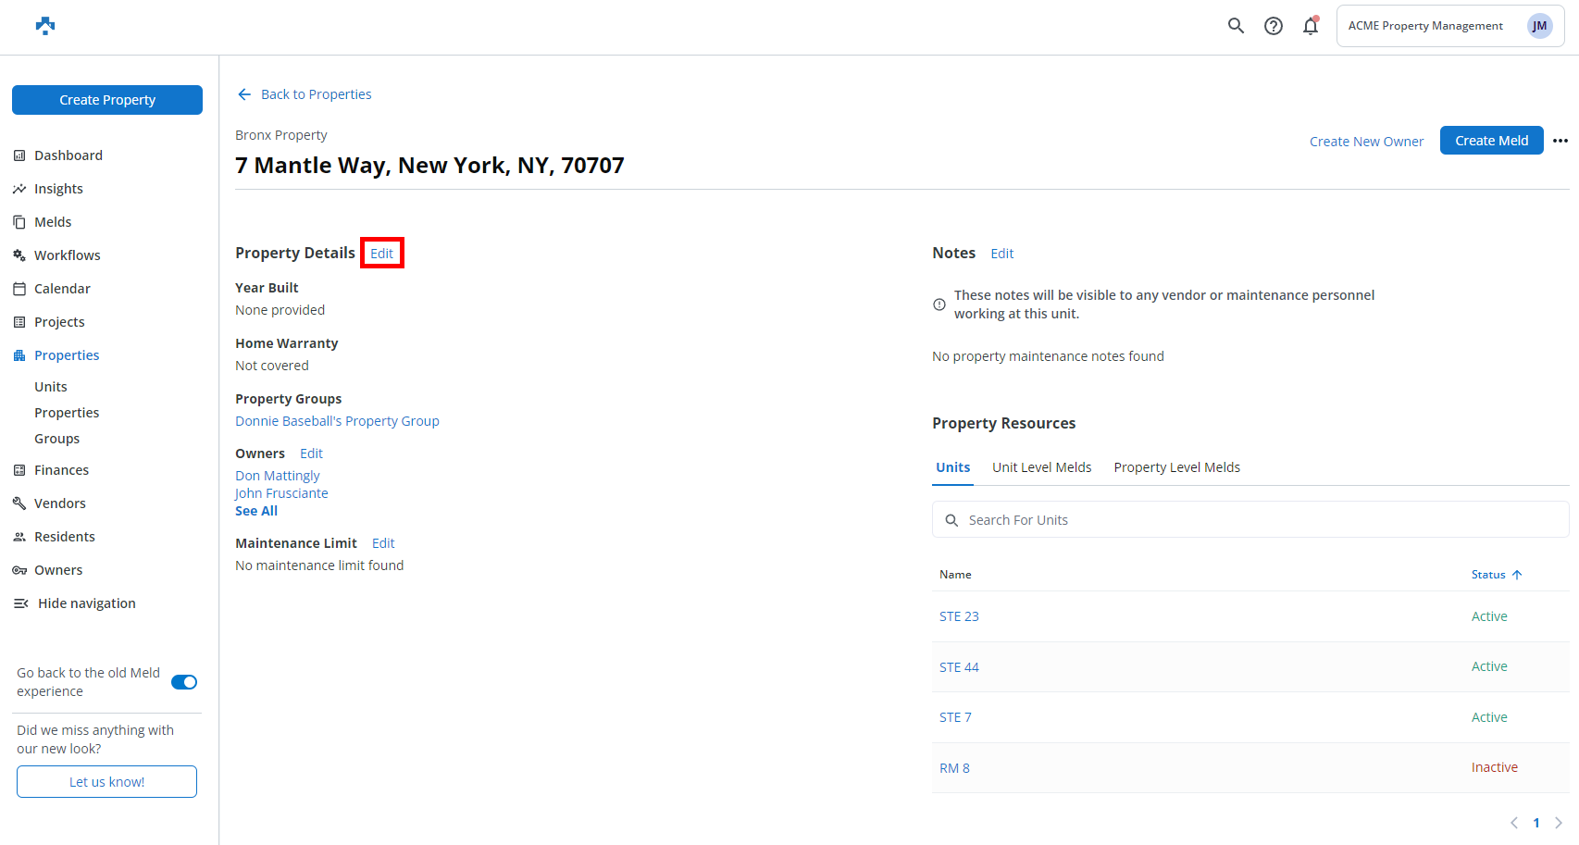Click the back arrow to Properties
Image resolution: width=1579 pixels, height=845 pixels.
[x=244, y=94]
